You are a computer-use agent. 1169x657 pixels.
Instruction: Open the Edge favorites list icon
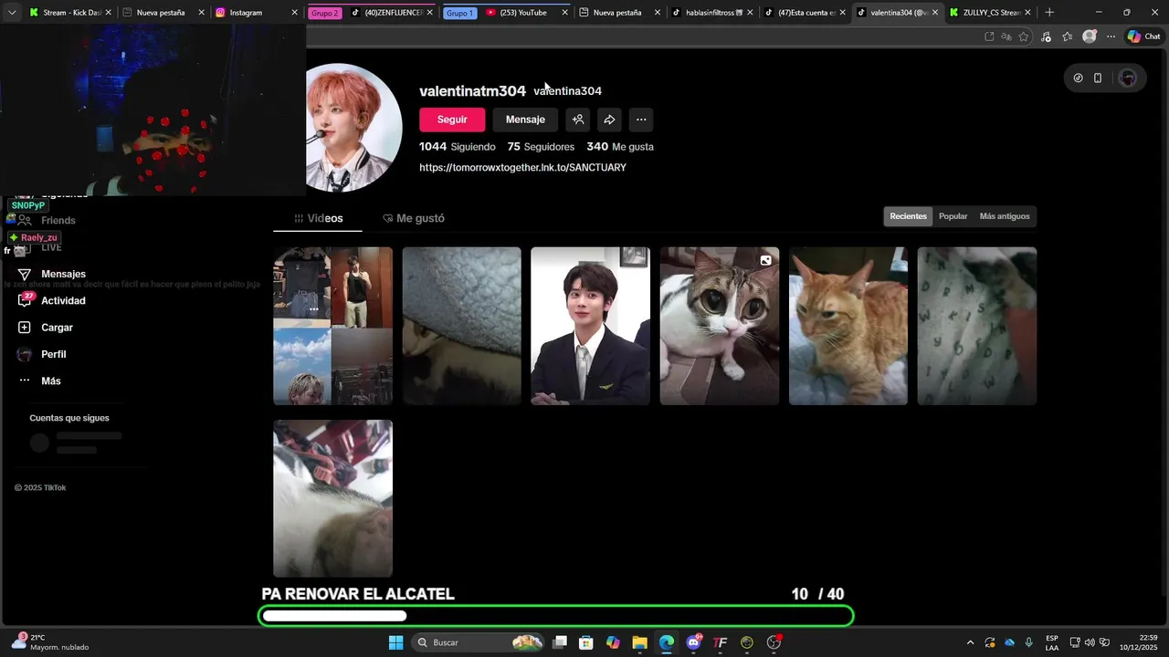tap(1067, 36)
